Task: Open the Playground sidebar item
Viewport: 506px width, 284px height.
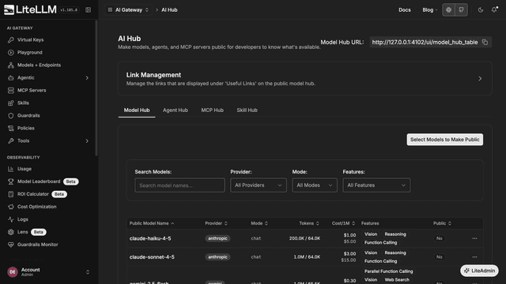Action: coord(30,53)
